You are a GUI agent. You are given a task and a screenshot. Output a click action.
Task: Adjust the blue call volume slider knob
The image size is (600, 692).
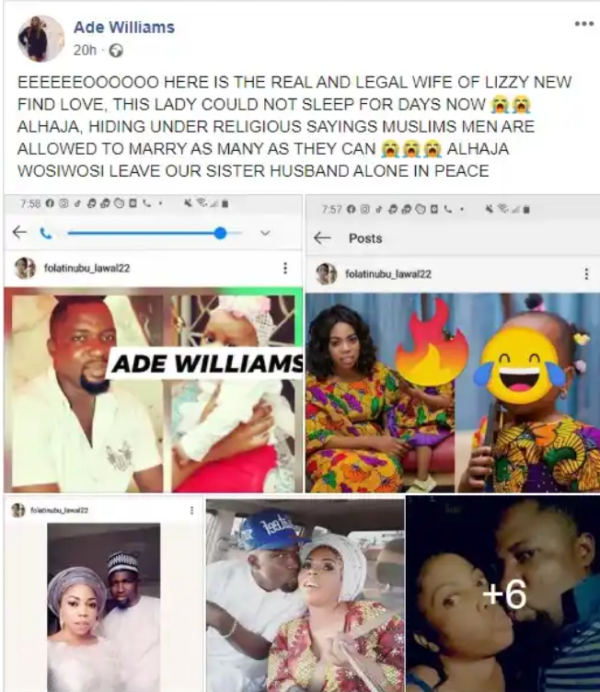click(x=220, y=233)
